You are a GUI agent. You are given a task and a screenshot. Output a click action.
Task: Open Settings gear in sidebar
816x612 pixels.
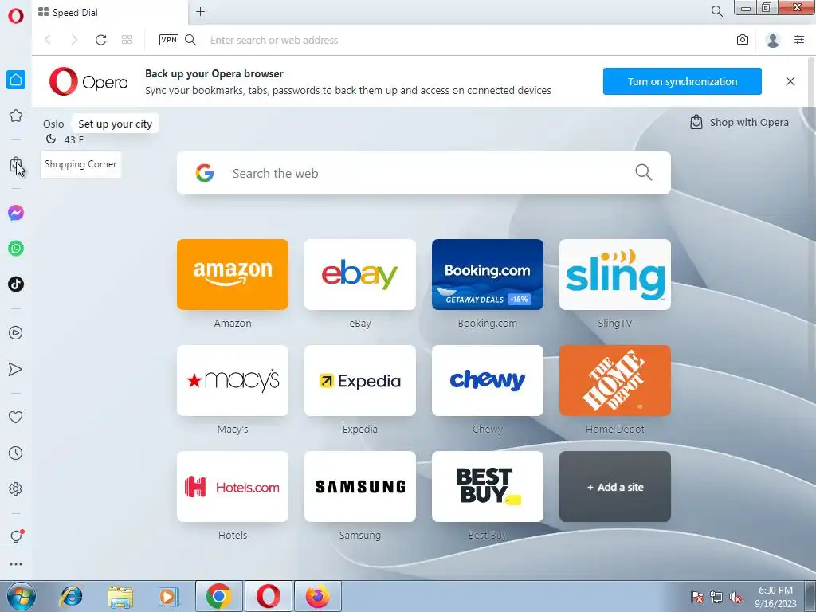coord(16,488)
